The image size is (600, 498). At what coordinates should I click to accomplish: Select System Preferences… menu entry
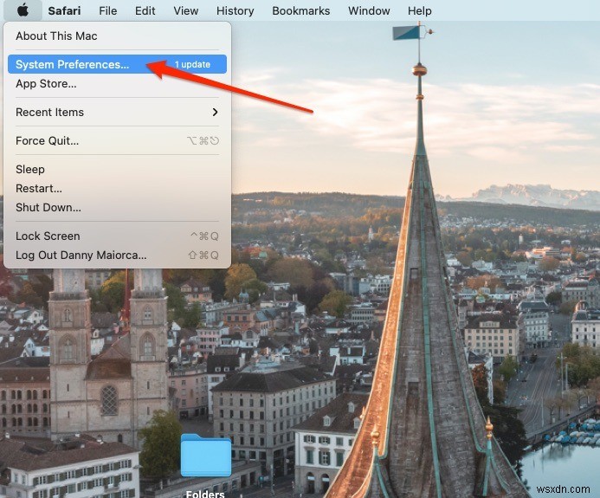(117, 64)
